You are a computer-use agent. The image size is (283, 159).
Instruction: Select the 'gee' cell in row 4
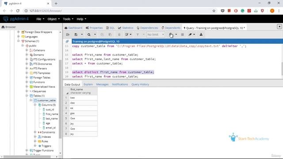[83, 113]
